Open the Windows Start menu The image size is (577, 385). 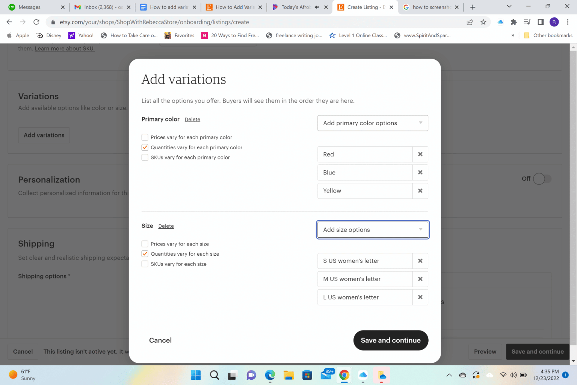coord(195,375)
